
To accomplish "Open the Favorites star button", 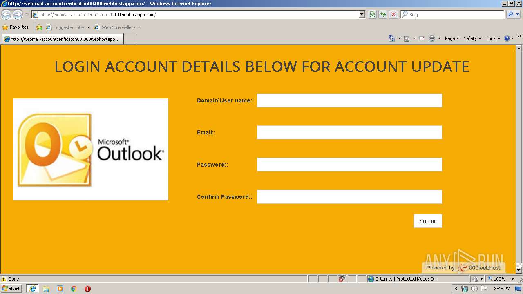I will click(16, 27).
